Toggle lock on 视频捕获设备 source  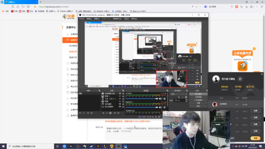click(x=123, y=93)
